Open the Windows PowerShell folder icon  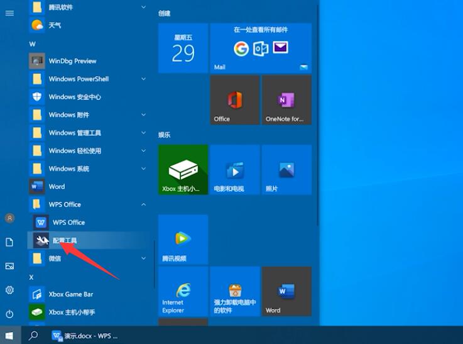pos(37,79)
